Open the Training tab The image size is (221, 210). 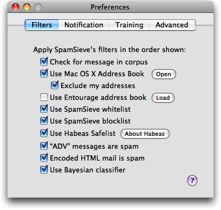(129, 25)
